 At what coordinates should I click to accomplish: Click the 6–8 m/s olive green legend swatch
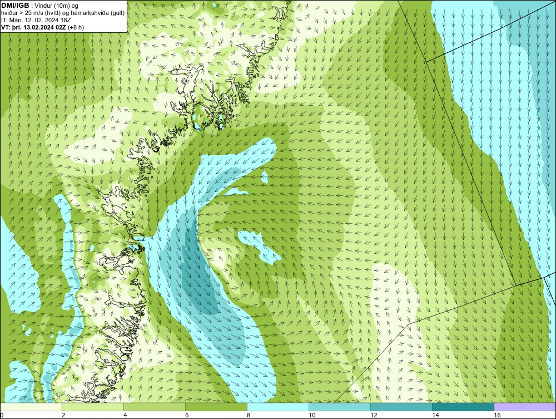coord(216,407)
